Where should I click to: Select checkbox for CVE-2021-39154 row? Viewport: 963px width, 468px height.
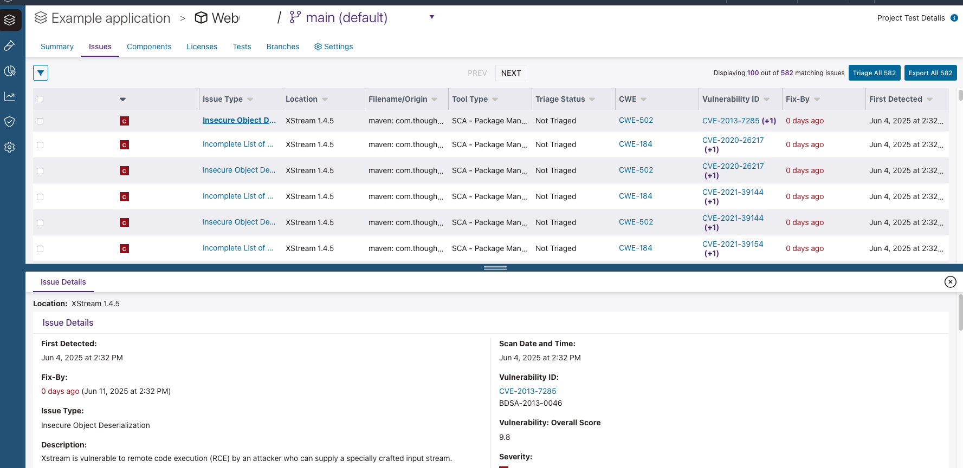40,249
